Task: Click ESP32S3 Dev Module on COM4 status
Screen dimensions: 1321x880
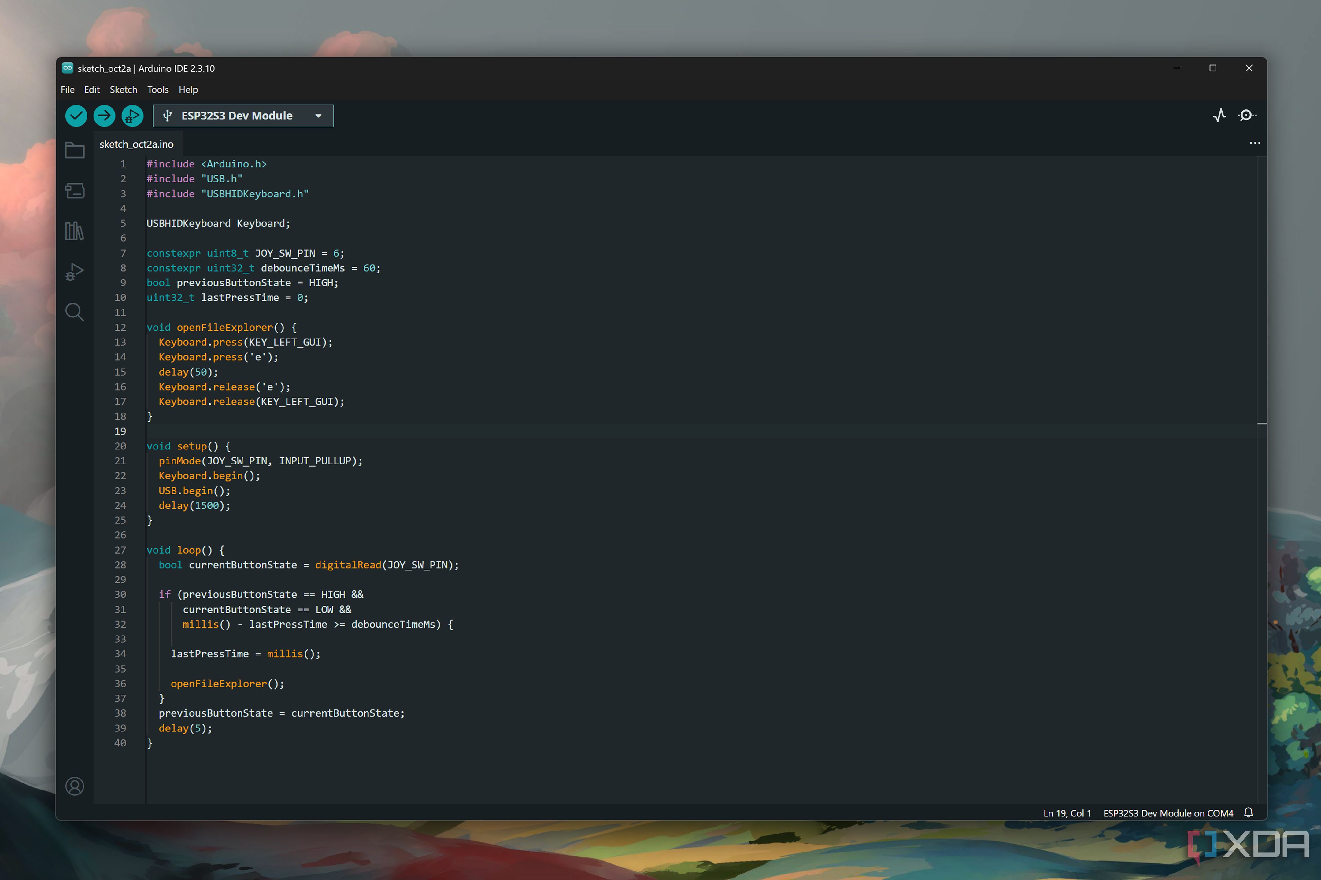Action: (x=1168, y=813)
